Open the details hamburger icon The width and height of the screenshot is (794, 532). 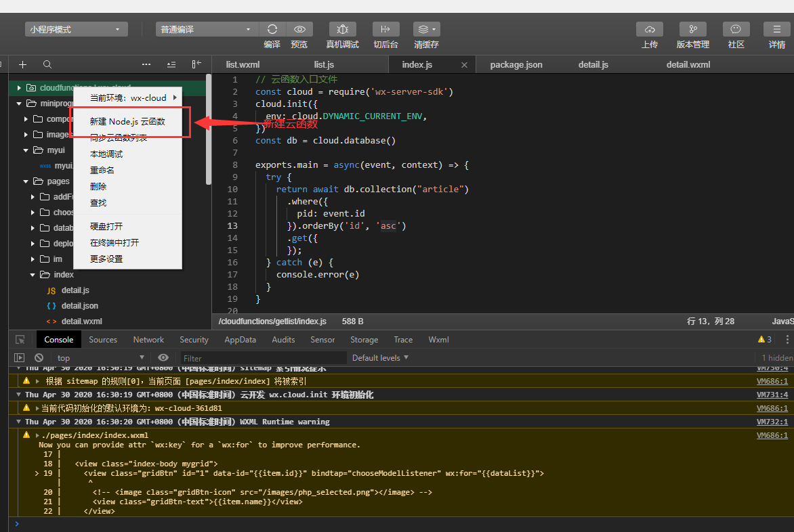(x=777, y=29)
